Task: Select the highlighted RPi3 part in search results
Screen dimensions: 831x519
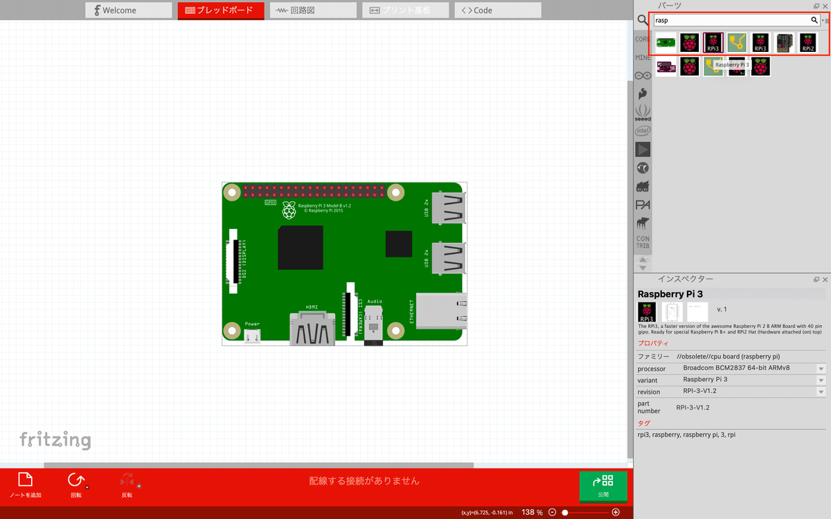Action: [713, 43]
